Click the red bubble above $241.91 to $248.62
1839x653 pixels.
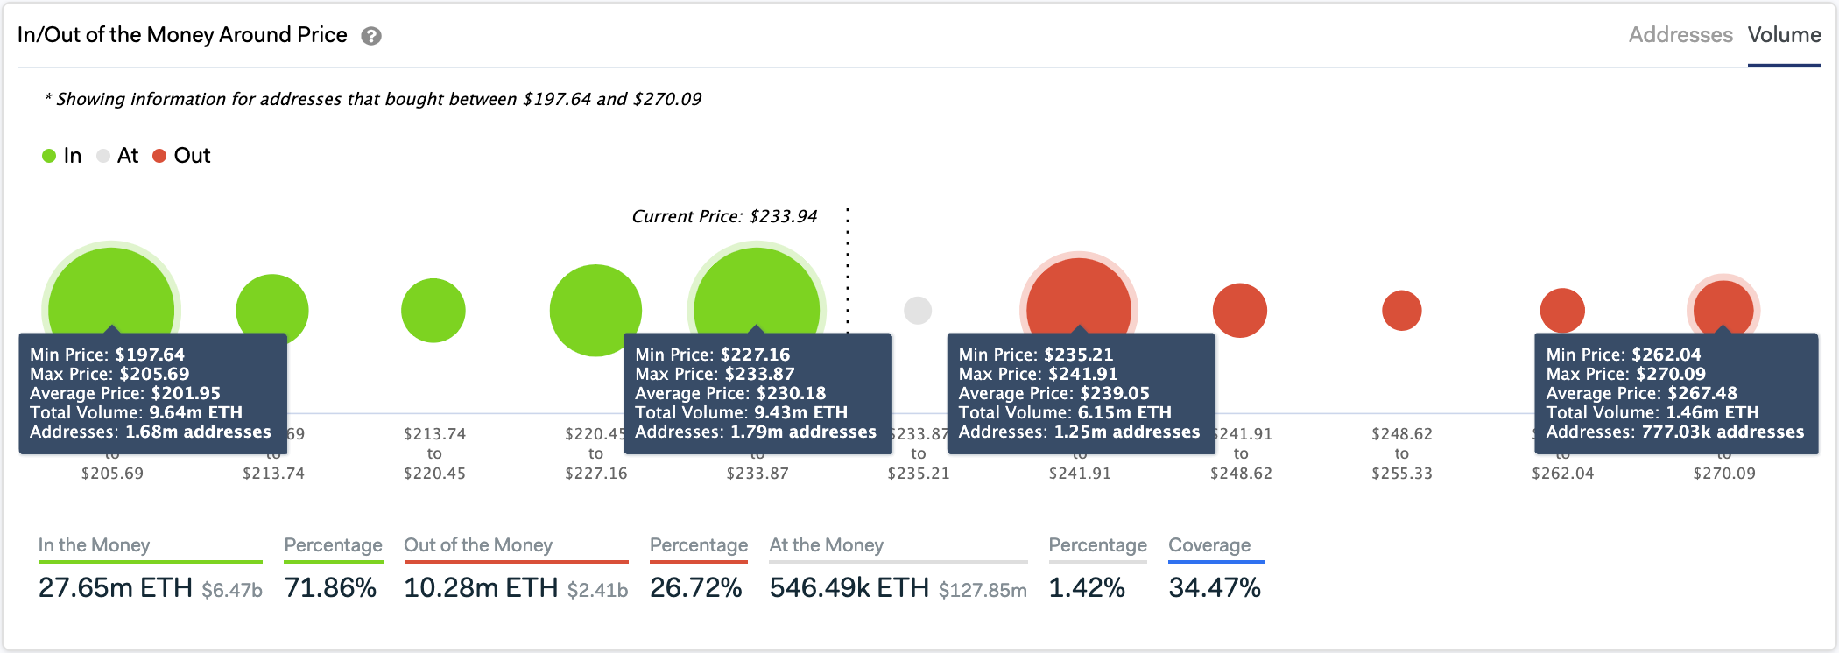1240,310
